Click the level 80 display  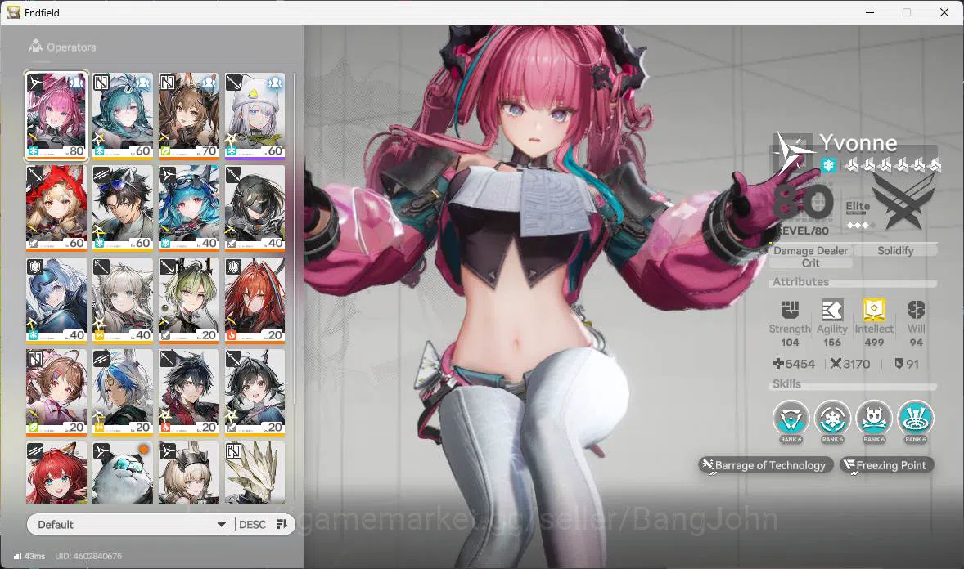point(802,203)
